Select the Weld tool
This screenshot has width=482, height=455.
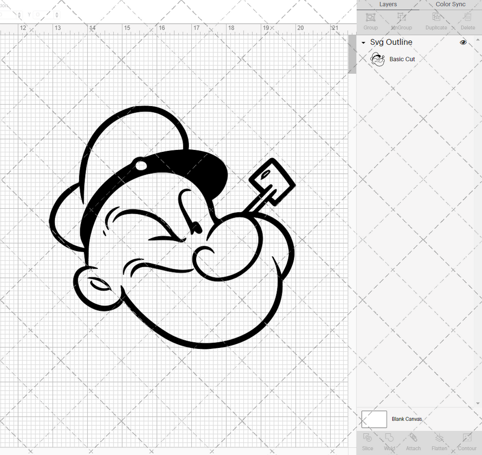pos(389,442)
